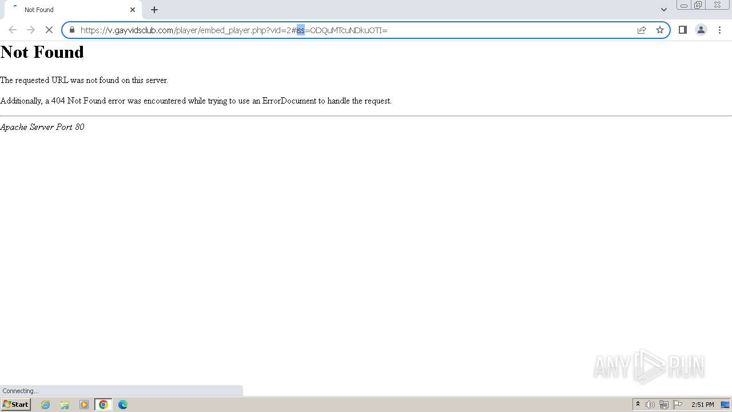
Task: Bookmark this tab with star icon
Action: (660, 30)
